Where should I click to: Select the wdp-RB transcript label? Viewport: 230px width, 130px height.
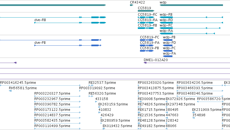pos(166,15)
